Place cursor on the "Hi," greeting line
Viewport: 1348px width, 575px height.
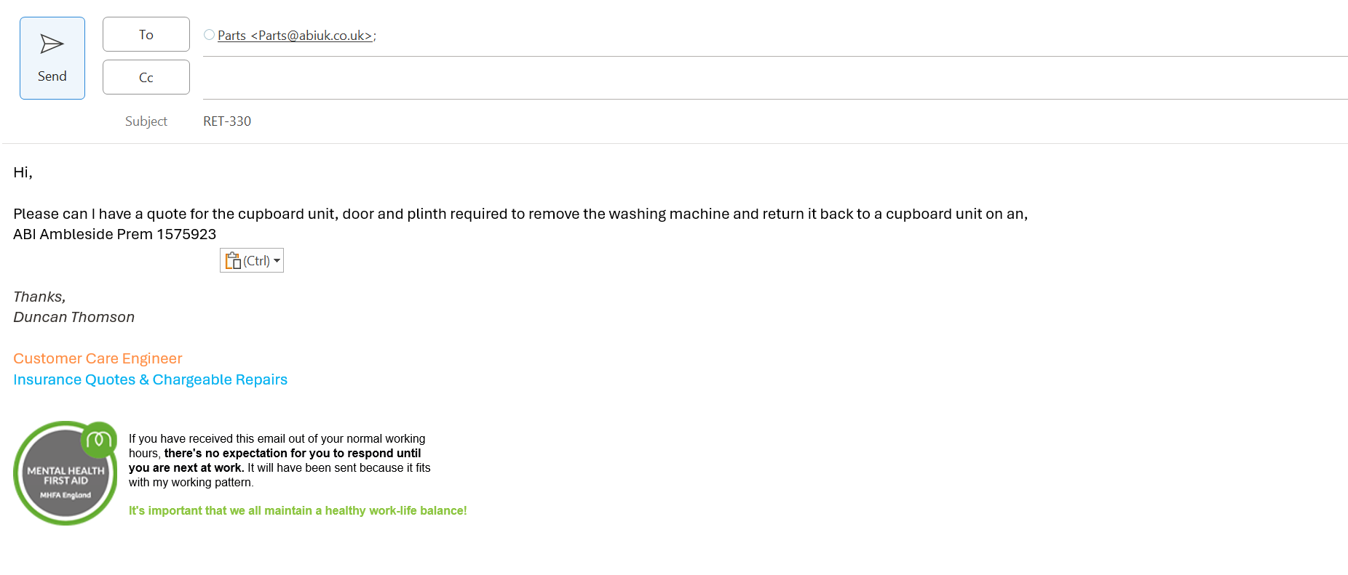pyautogui.click(x=23, y=172)
